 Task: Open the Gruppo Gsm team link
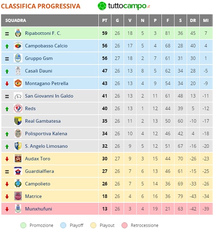[x=39, y=58]
